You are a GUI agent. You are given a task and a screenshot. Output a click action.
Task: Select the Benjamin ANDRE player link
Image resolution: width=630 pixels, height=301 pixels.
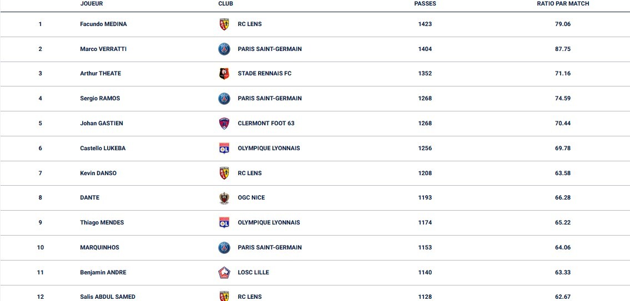[103, 273]
